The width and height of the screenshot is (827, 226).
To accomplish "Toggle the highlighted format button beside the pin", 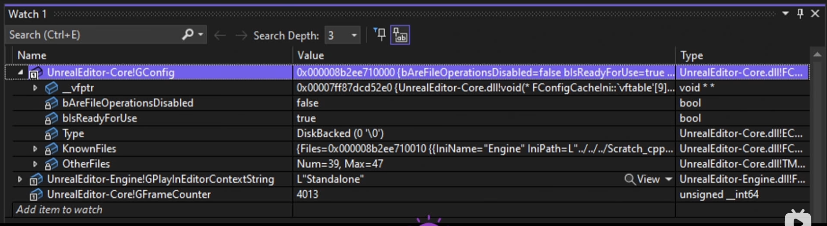I will tap(400, 35).
